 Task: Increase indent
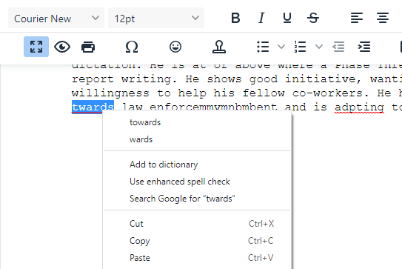point(364,47)
